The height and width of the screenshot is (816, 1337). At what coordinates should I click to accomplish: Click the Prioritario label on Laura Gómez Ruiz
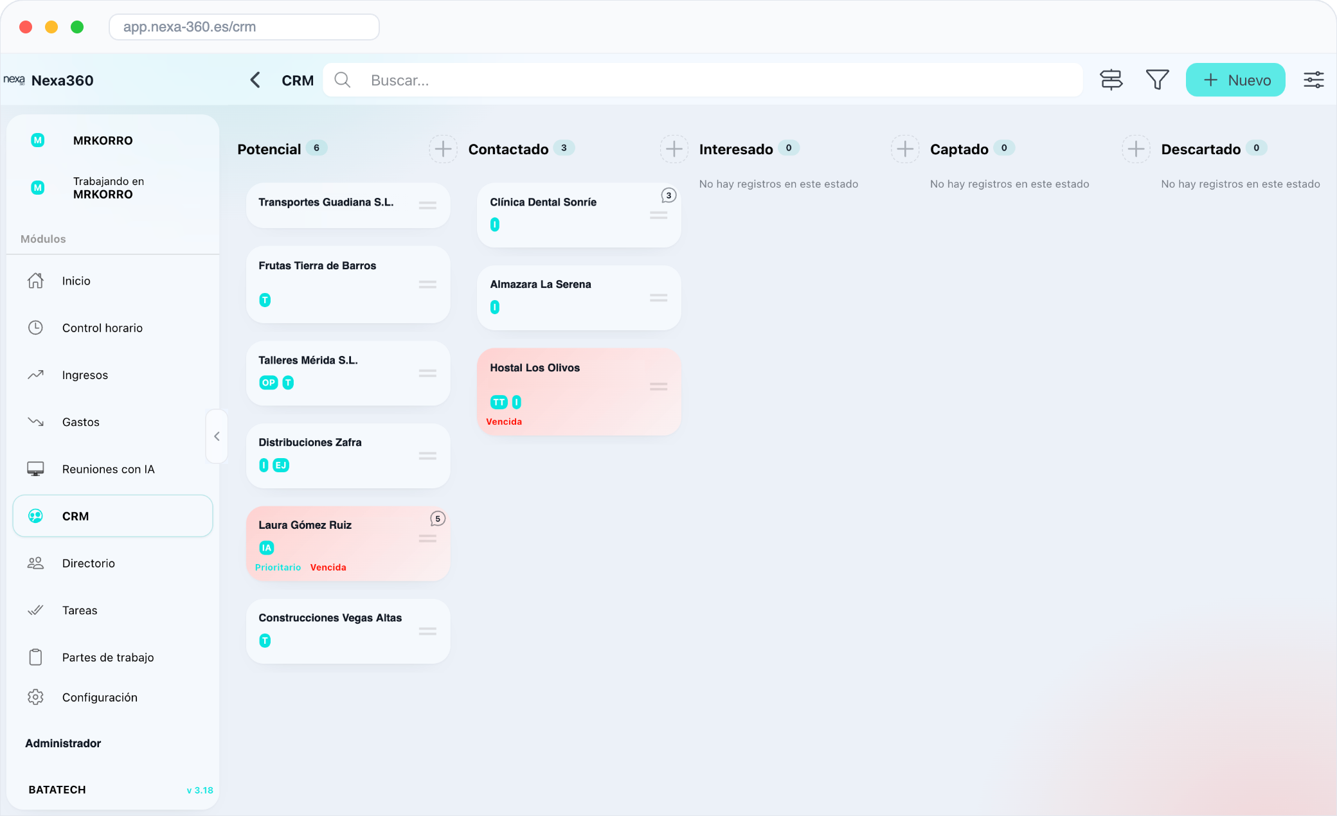[x=278, y=567]
